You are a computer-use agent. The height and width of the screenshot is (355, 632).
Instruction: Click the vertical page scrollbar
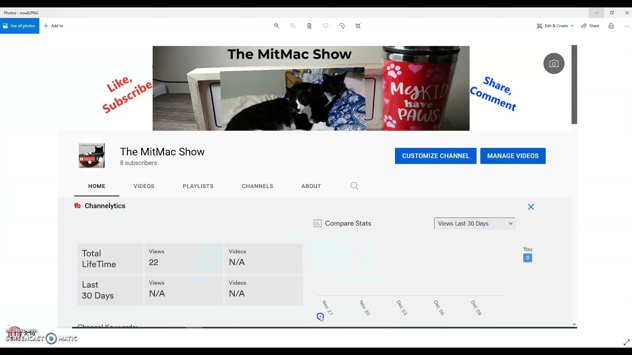pyautogui.click(x=574, y=84)
